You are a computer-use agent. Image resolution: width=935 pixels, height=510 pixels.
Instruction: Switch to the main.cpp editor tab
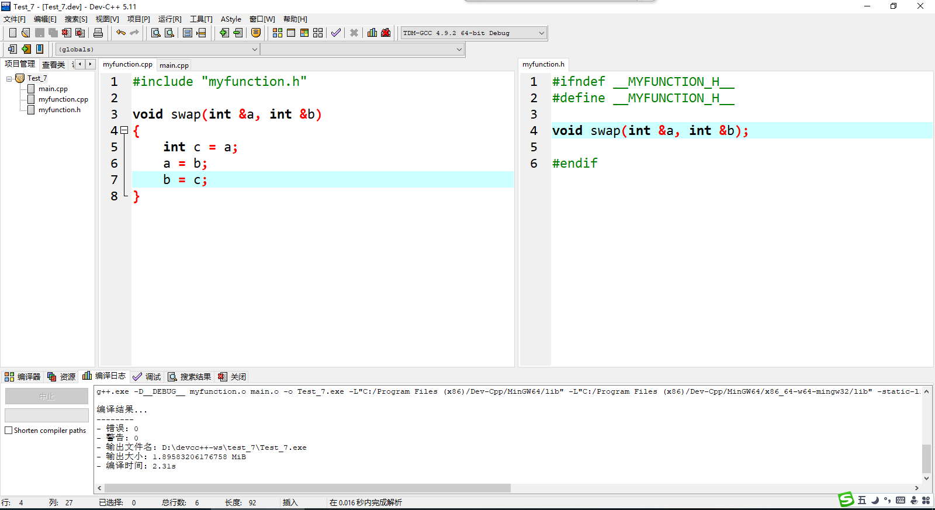click(174, 65)
